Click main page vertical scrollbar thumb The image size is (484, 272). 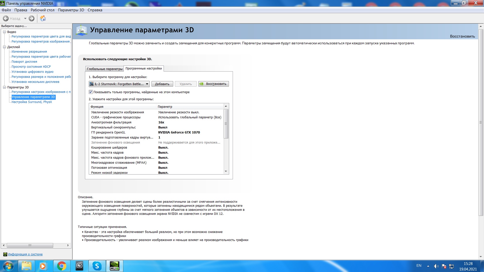click(x=481, y=122)
